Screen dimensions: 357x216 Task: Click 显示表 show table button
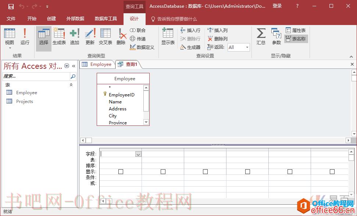click(168, 36)
